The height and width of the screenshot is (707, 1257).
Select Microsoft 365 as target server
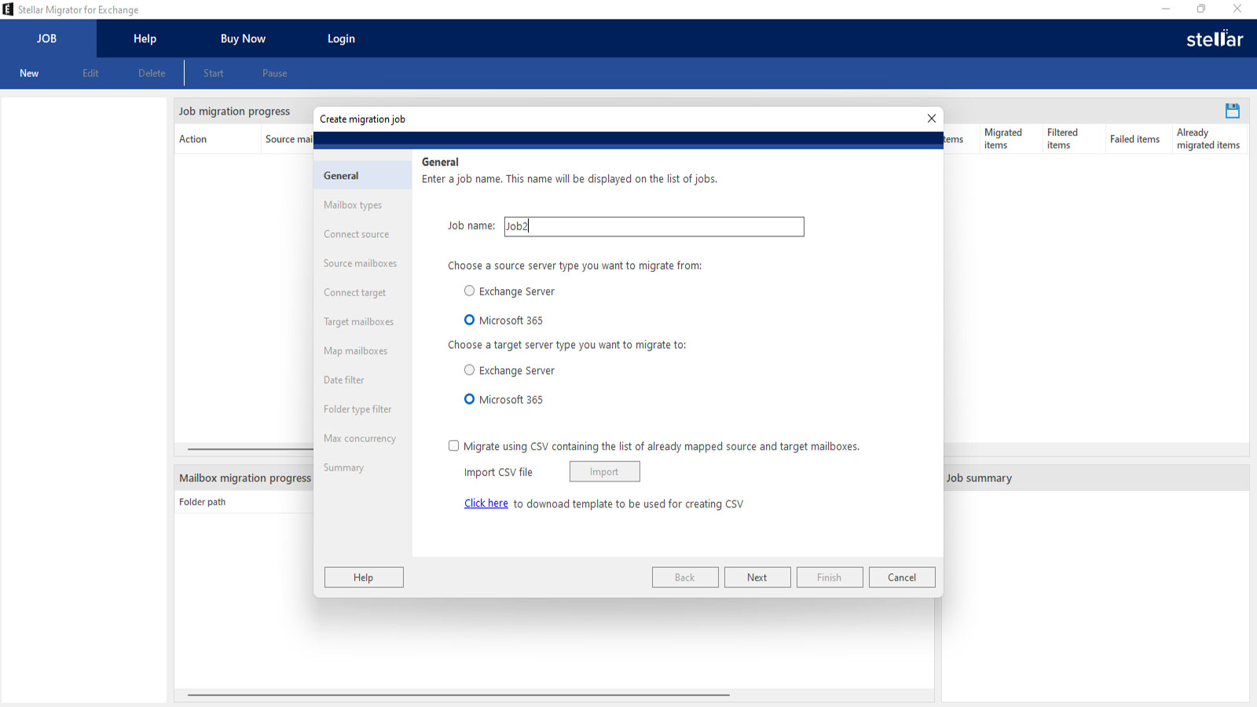[469, 399]
